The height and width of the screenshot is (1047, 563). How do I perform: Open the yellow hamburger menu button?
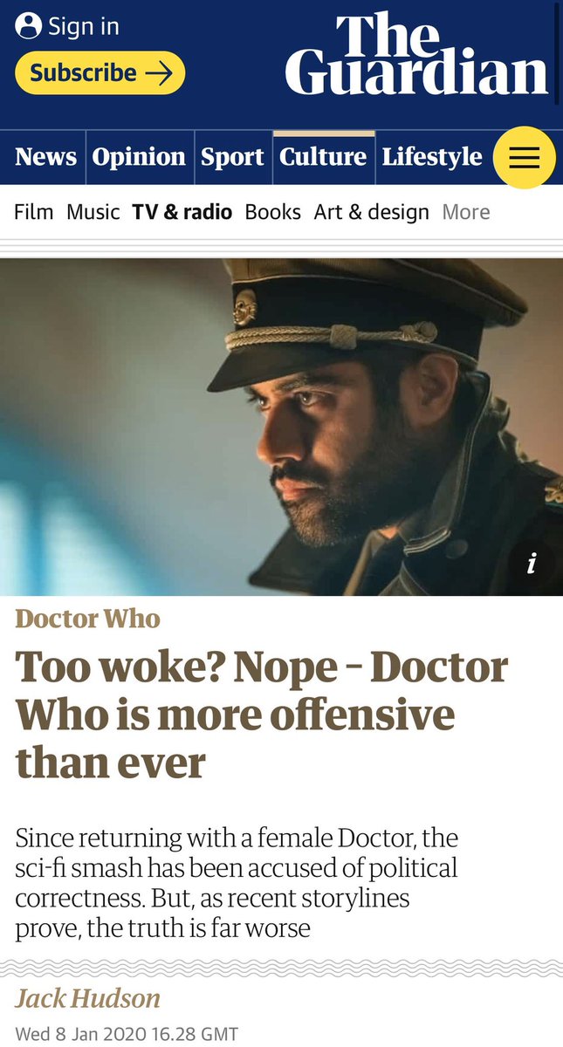click(x=524, y=158)
